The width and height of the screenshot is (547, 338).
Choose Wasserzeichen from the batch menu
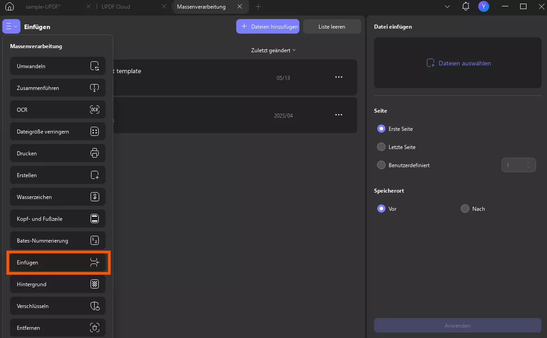(x=58, y=197)
